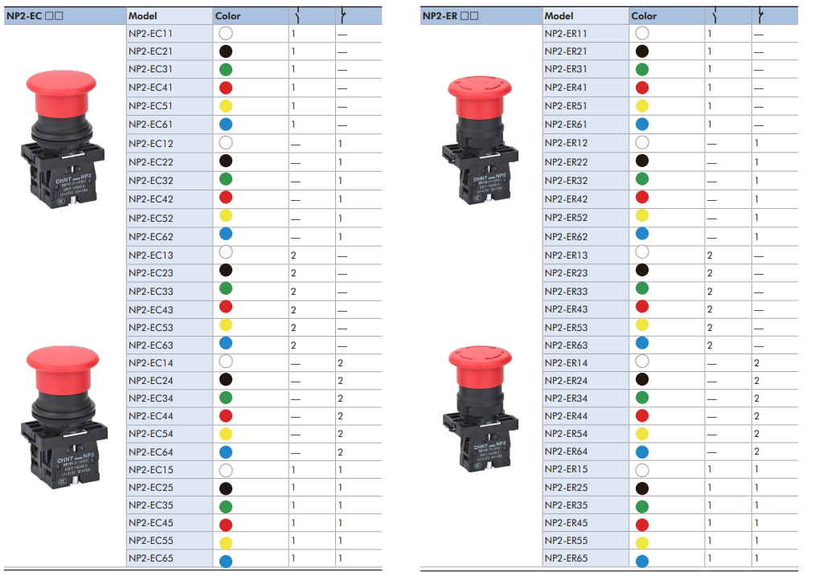Image resolution: width=815 pixels, height=576 pixels.
Task: Click the Color column header in NP2-ER table
Action: [x=644, y=15]
